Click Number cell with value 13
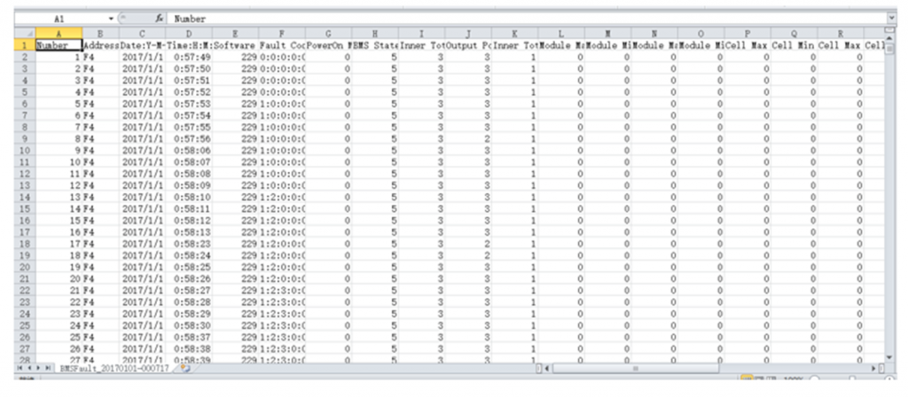Image resolution: width=908 pixels, height=398 pixels. (x=59, y=197)
